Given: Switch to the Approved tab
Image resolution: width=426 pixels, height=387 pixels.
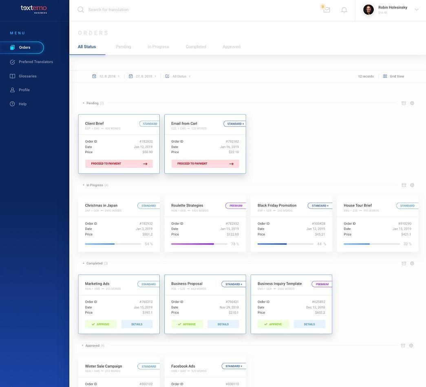Looking at the screenshot, I should point(232,47).
